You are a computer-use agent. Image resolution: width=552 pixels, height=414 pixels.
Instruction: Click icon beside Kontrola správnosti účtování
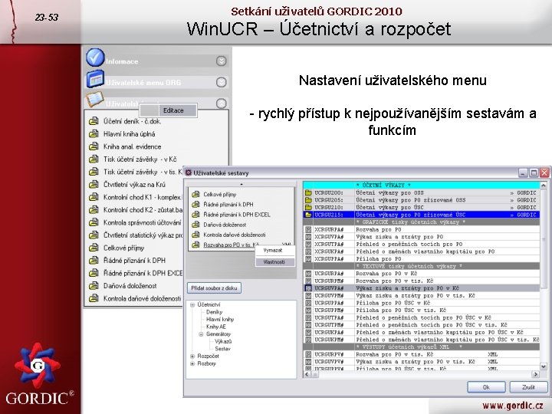click(x=94, y=222)
